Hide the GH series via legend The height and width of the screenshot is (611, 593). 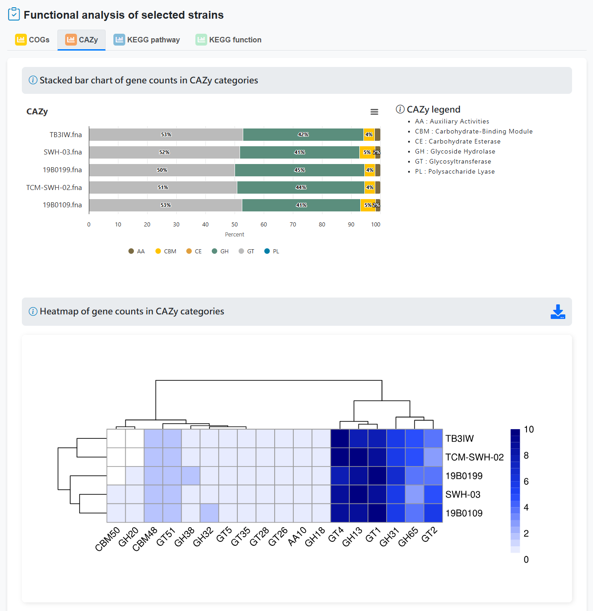[x=220, y=251]
